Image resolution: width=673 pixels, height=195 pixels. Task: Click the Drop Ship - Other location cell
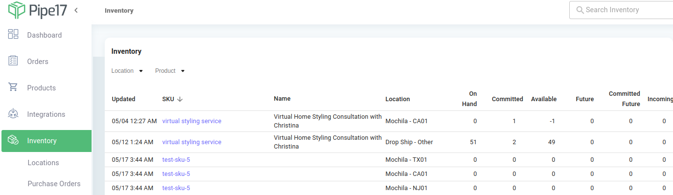pyautogui.click(x=409, y=142)
